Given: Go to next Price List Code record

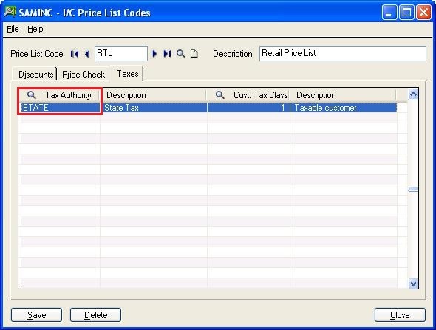Looking at the screenshot, I should (x=154, y=54).
